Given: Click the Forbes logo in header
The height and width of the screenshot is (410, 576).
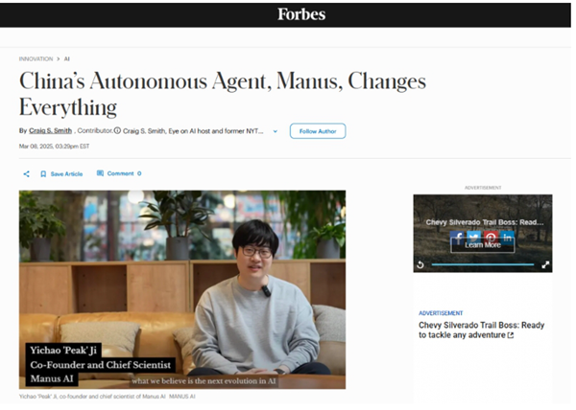Looking at the screenshot, I should click(x=301, y=14).
